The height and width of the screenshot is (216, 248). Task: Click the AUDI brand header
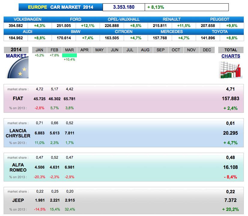(x=28, y=31)
